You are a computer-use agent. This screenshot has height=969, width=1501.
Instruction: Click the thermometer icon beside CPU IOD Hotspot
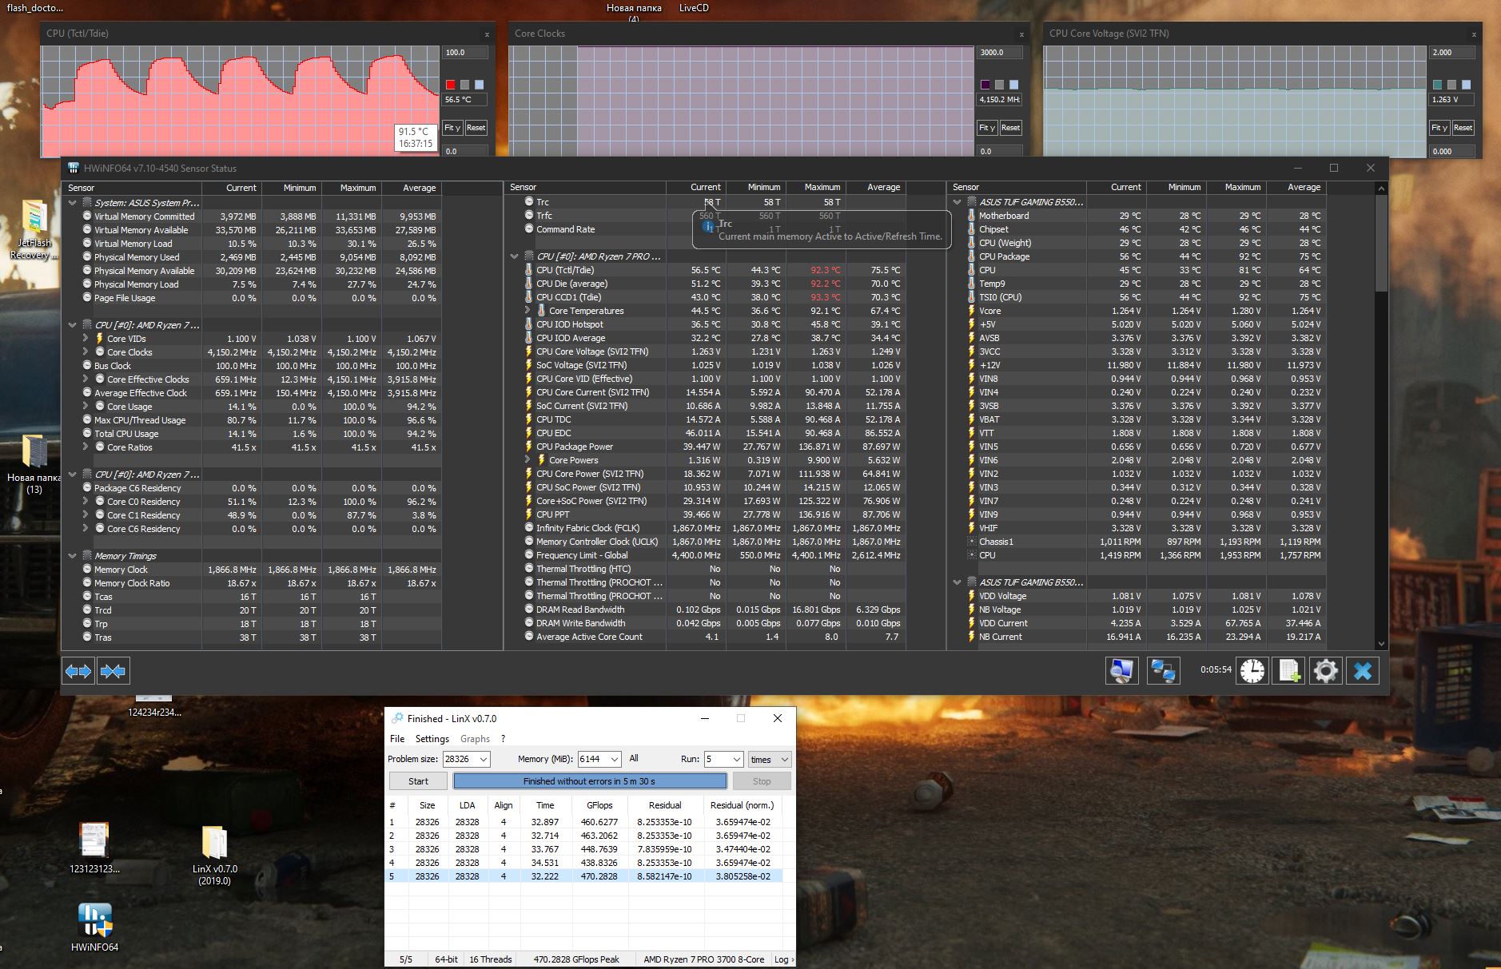click(x=528, y=324)
